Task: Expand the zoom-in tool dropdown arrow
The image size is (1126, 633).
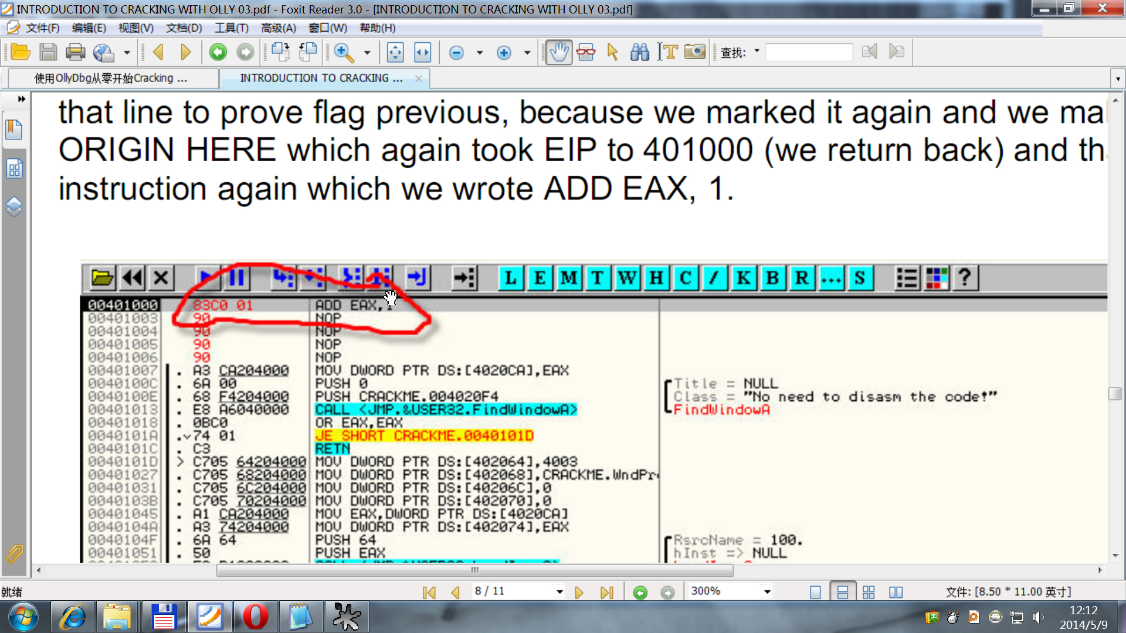Action: click(367, 53)
